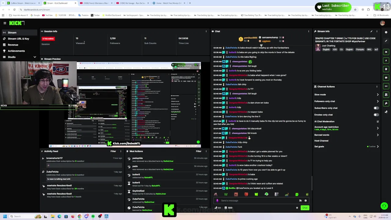Switch to French Montana browser tab
Image resolution: width=391 pixels, height=220 pixels.
(96, 3)
